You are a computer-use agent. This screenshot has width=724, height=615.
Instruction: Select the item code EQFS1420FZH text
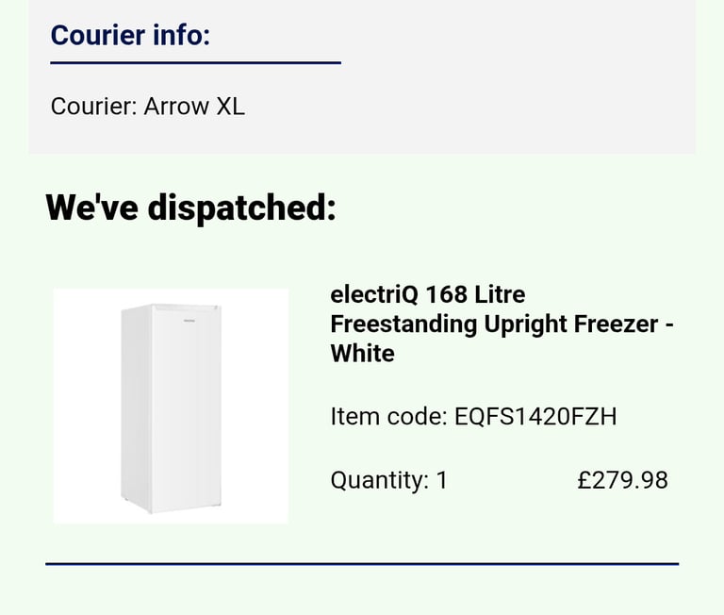tap(535, 416)
